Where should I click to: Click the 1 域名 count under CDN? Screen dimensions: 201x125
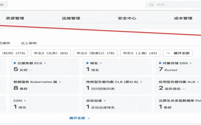(20, 107)
